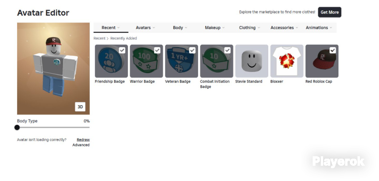
Task: Open the Body tab
Action: click(x=180, y=28)
